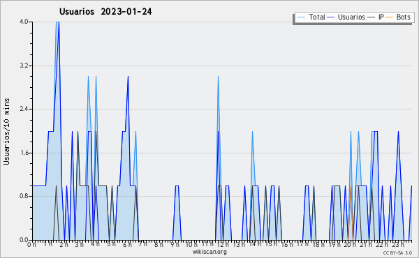This screenshot has height=258, width=419.
Task: Click the 6 h time label
Action: [x=127, y=244]
